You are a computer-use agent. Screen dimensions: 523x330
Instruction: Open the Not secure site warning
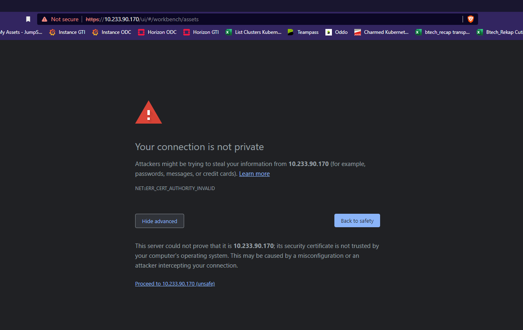coord(60,19)
